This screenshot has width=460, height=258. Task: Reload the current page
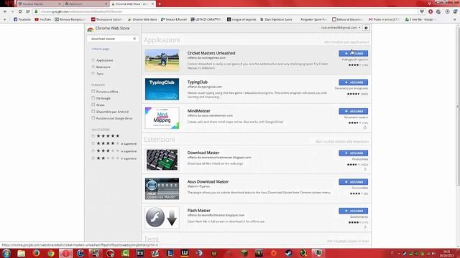coord(20,11)
